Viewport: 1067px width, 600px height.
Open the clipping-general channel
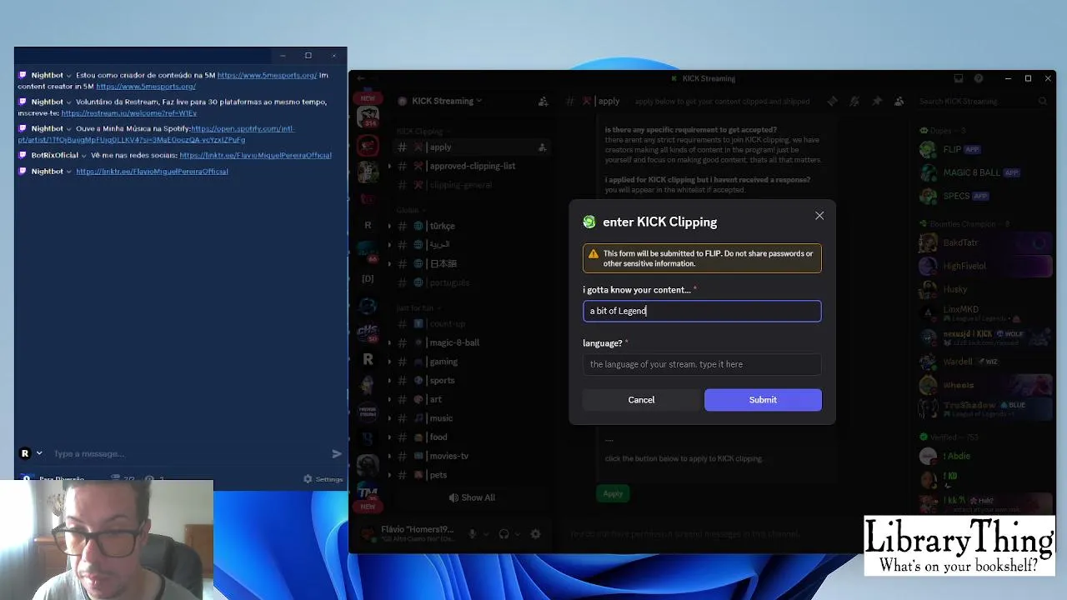(x=461, y=185)
